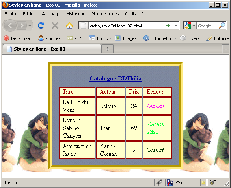Viewport: 231px width, 188px height.
Task: Click the YSlow status bar icon
Action: click(177, 183)
